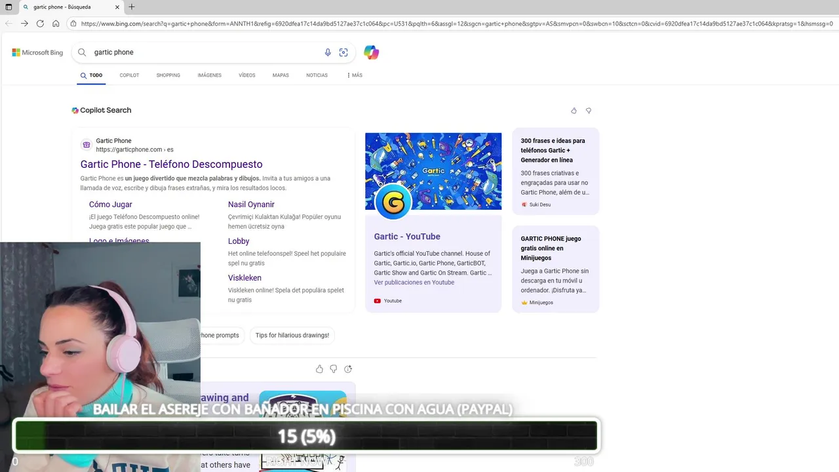The height and width of the screenshot is (472, 839).
Task: Switch to the NOTICIAS tab
Action: (317, 75)
